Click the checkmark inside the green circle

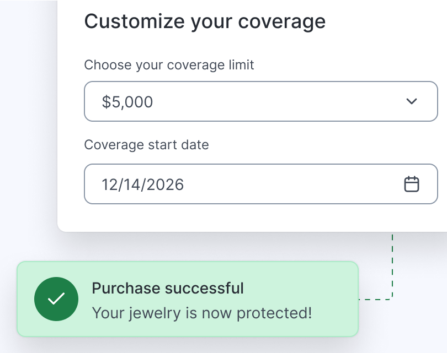56,298
